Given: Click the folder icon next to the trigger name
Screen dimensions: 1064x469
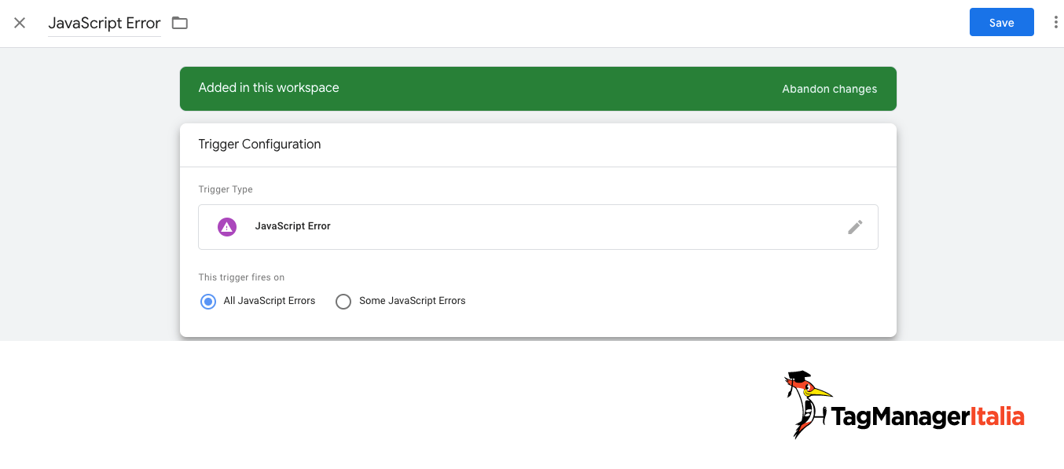Looking at the screenshot, I should [x=180, y=23].
